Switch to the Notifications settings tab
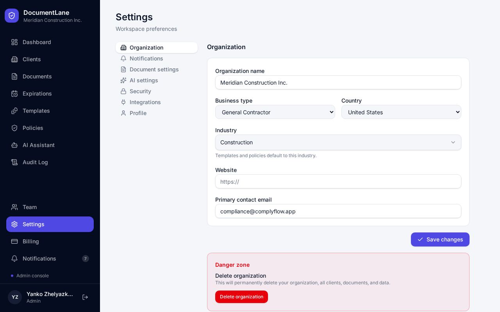The width and height of the screenshot is (500, 312). coord(157,58)
